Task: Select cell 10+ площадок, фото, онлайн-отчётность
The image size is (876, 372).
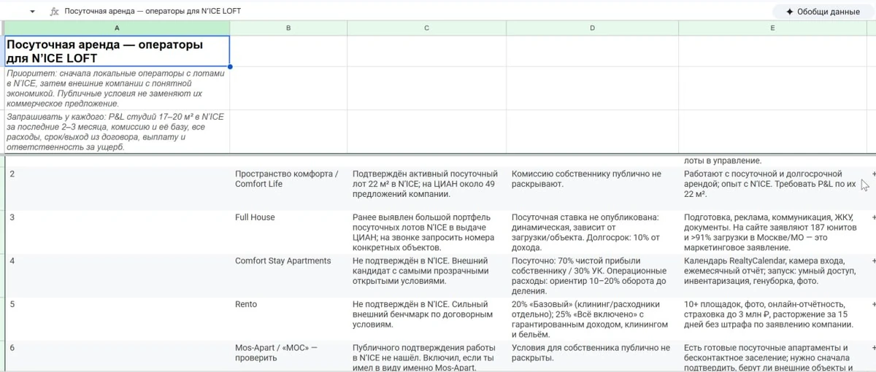Action: click(x=772, y=319)
